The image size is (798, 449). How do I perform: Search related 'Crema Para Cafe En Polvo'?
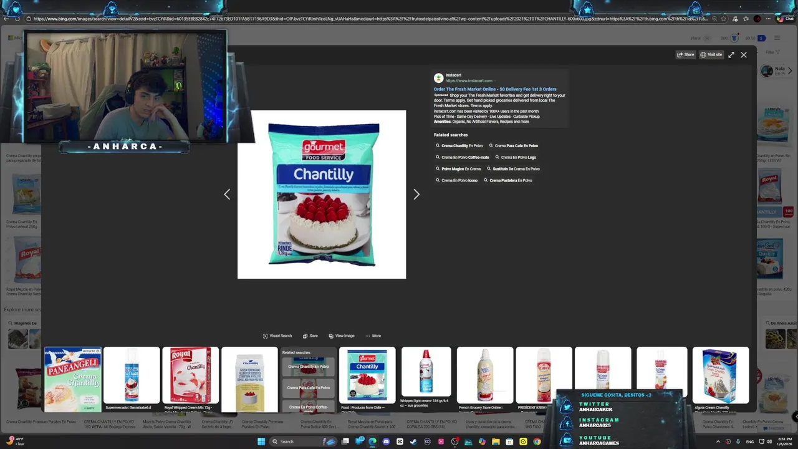(513, 146)
